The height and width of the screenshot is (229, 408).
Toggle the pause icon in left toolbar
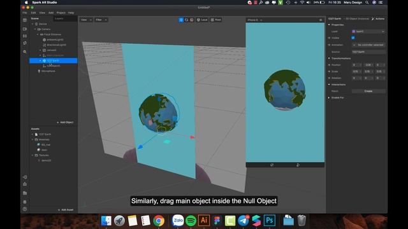pos(25,36)
